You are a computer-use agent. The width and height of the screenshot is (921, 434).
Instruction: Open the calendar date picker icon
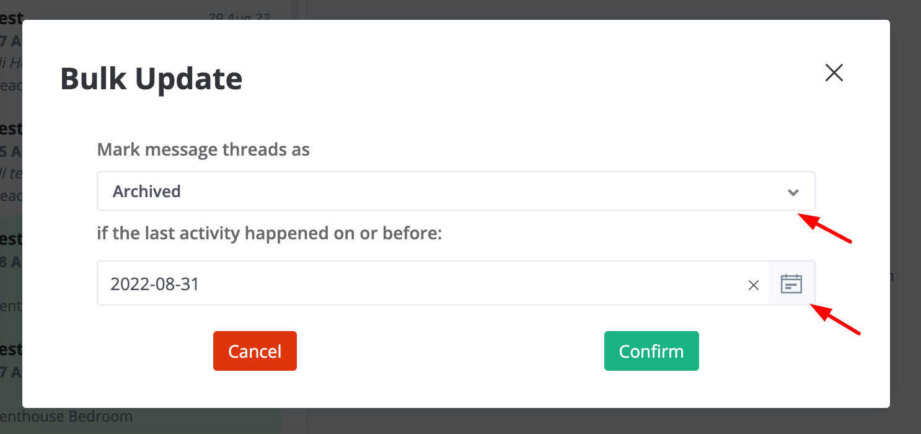[791, 284]
